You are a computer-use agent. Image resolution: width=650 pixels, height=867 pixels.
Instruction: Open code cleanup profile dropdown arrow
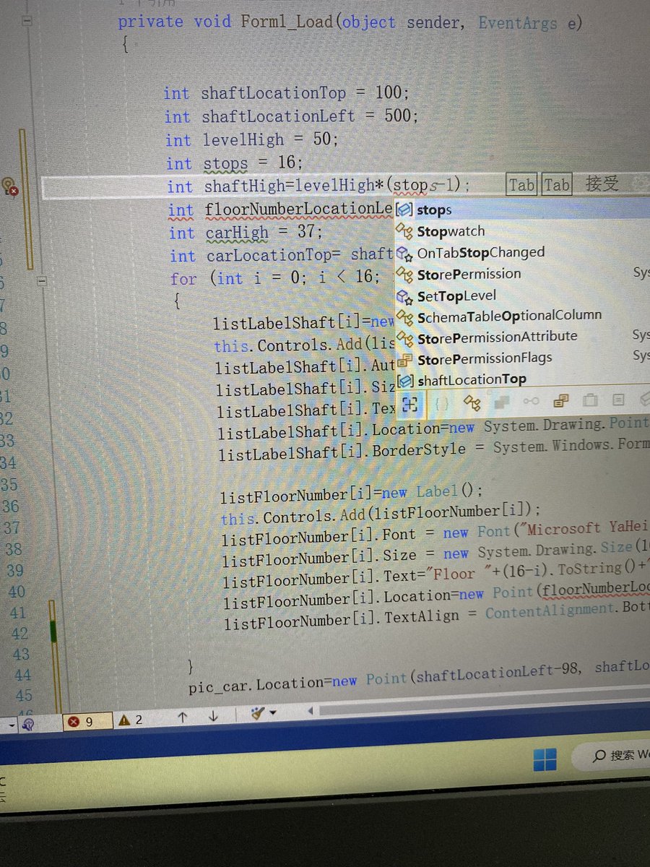[273, 714]
